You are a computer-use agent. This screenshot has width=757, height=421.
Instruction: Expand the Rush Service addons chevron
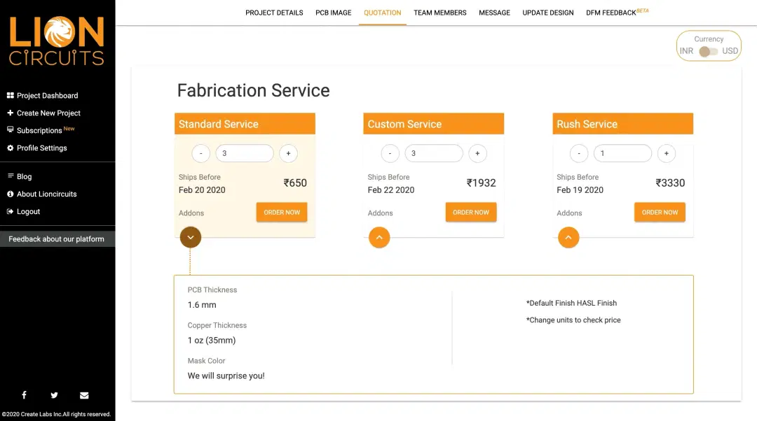click(568, 237)
